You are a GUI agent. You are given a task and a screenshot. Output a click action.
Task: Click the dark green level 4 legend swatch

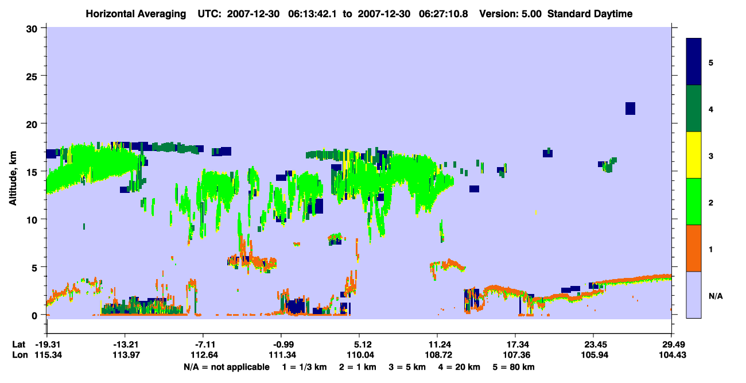[x=694, y=109]
